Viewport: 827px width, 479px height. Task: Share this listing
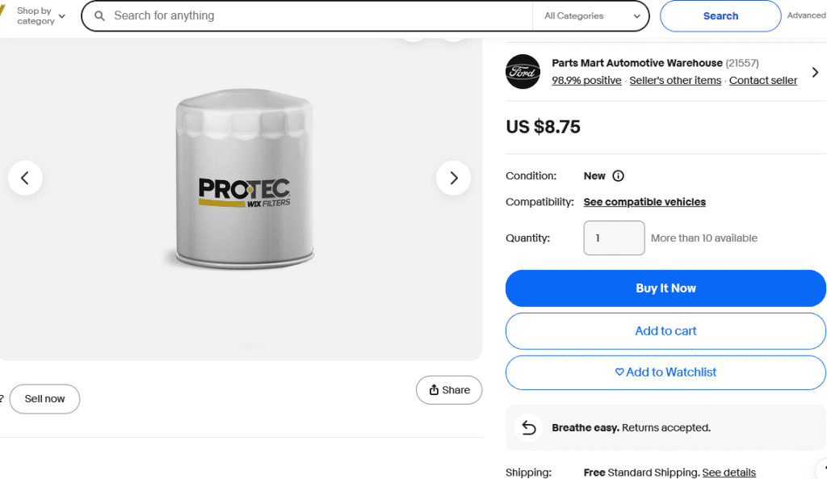pos(449,390)
